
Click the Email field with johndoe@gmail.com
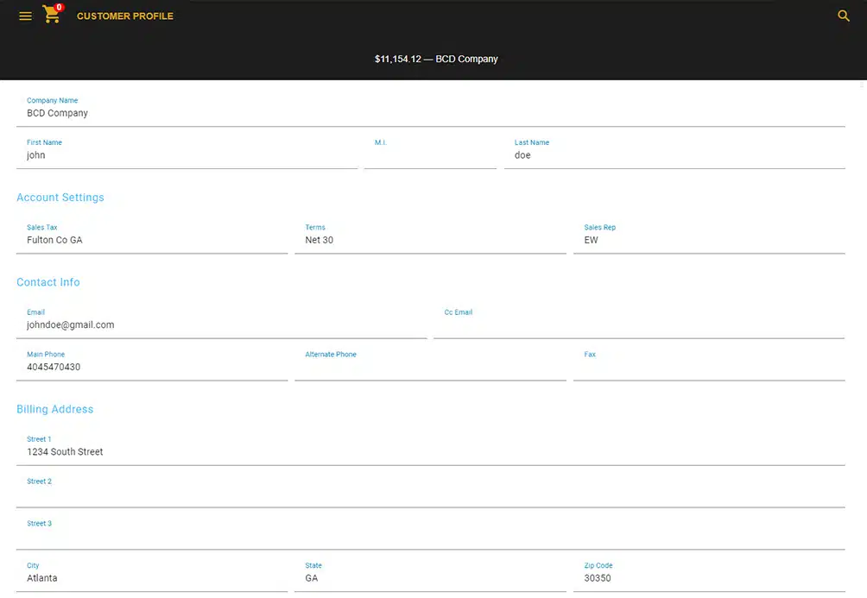[221, 325]
